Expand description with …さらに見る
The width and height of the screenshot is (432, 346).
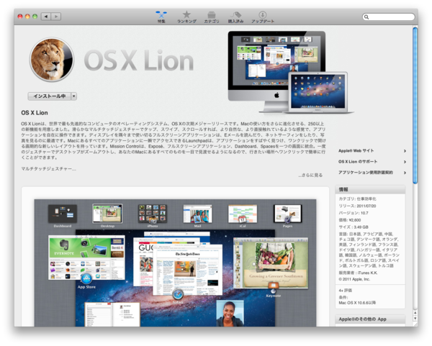310,175
